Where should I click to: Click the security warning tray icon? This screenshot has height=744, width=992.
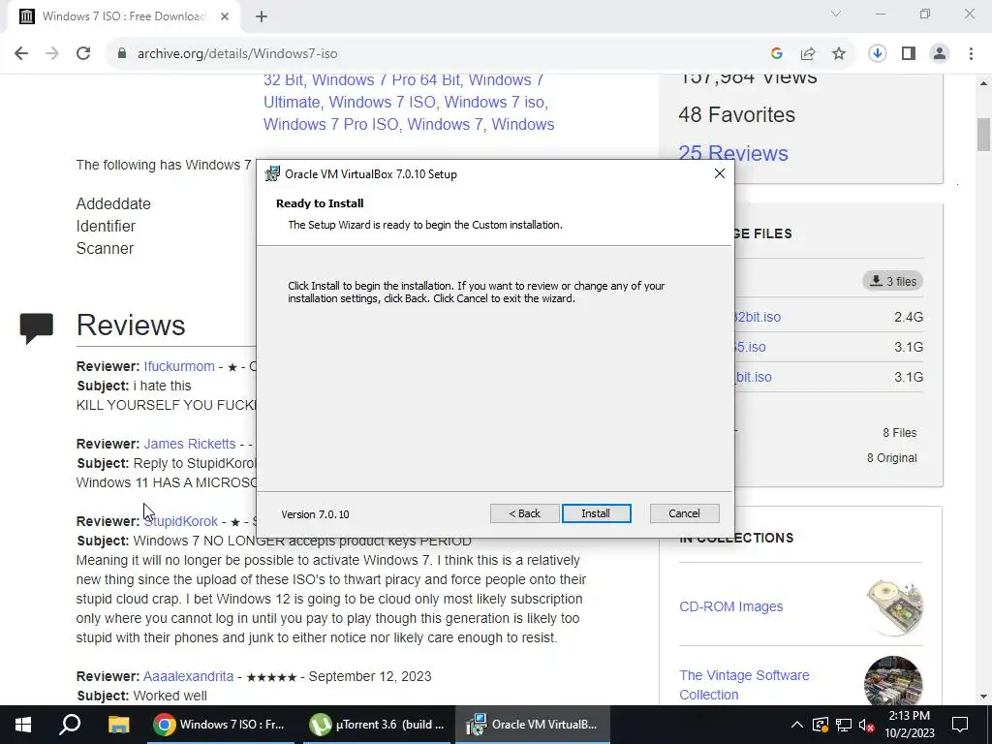[820, 725]
